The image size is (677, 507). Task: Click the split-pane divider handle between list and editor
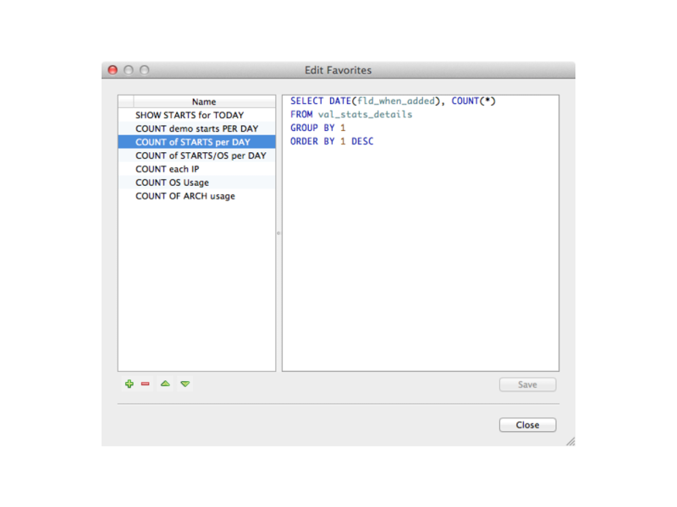(278, 233)
